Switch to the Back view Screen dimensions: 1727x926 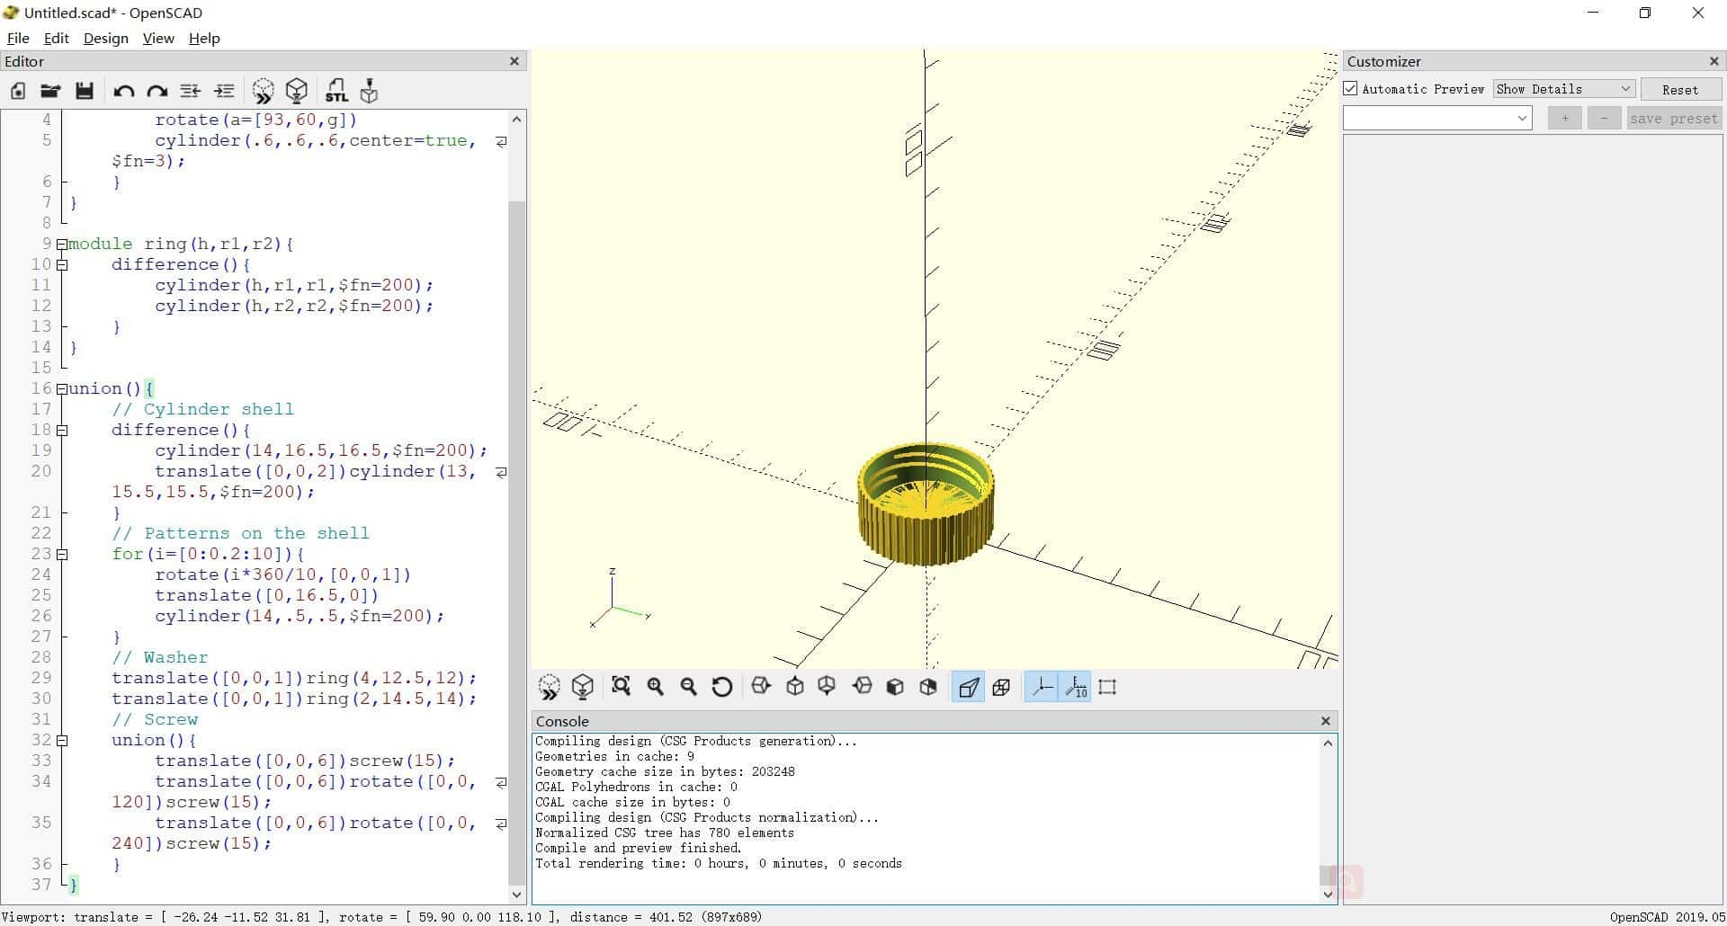coord(928,687)
